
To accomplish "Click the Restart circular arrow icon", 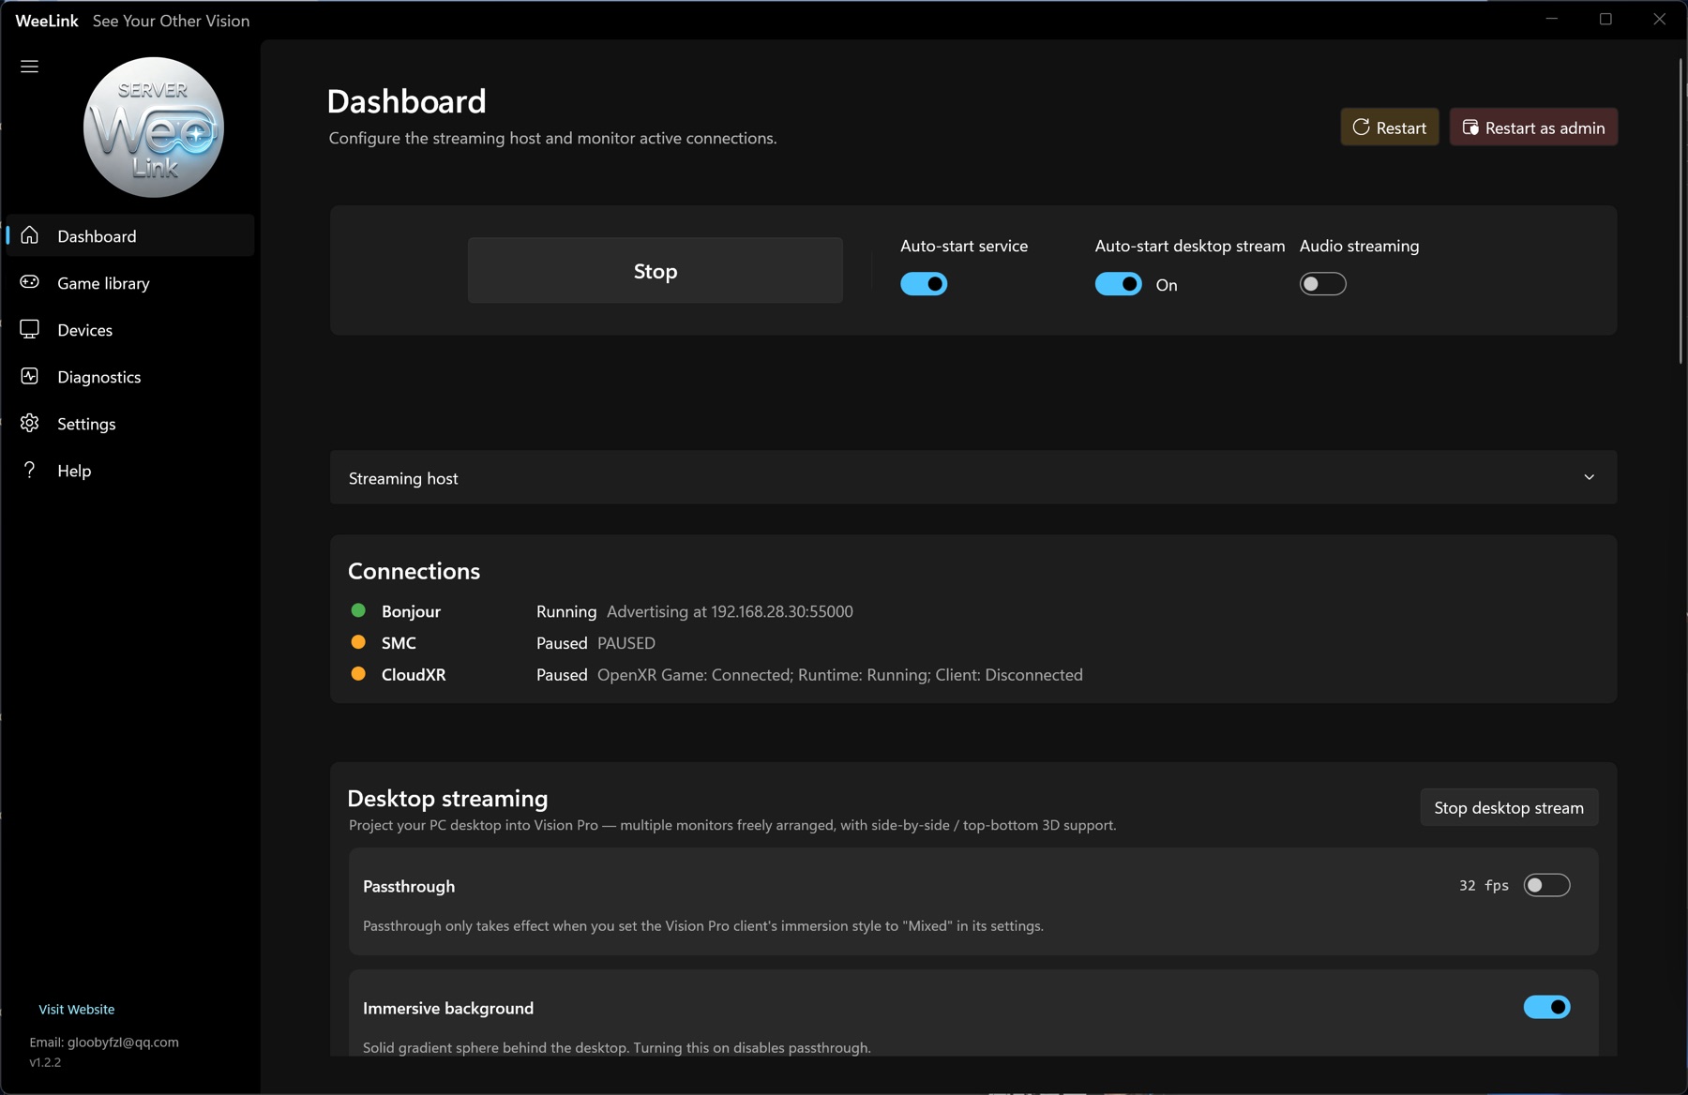I will click(x=1361, y=127).
